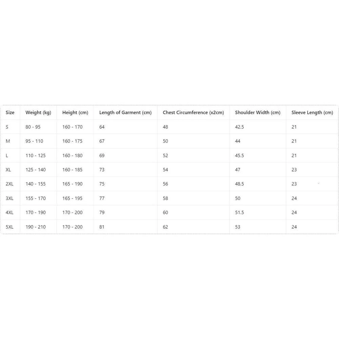Select the 5XL size row label

9,227
